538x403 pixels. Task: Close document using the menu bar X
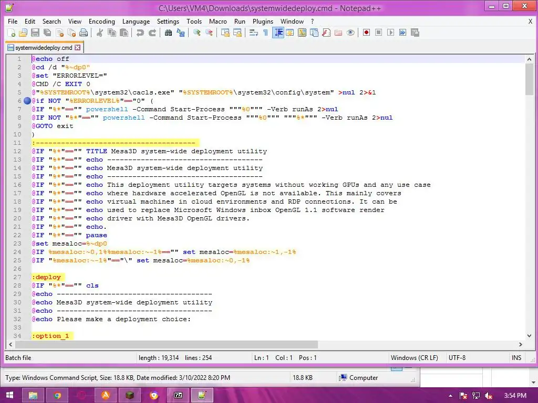[530, 21]
